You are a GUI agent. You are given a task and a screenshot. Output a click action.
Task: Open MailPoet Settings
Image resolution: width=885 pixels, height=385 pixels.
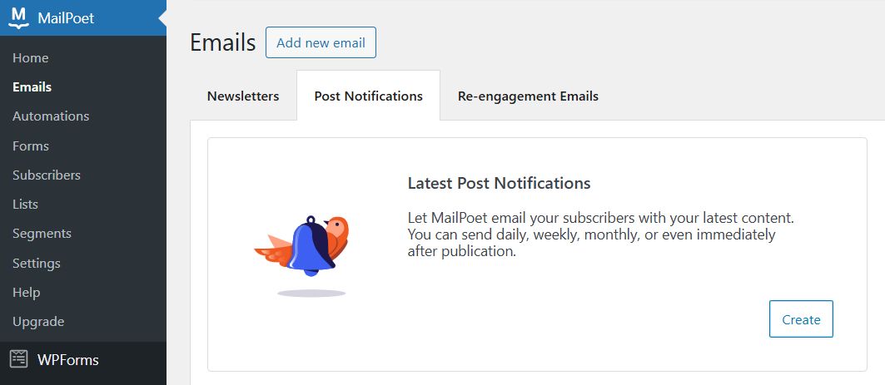37,263
